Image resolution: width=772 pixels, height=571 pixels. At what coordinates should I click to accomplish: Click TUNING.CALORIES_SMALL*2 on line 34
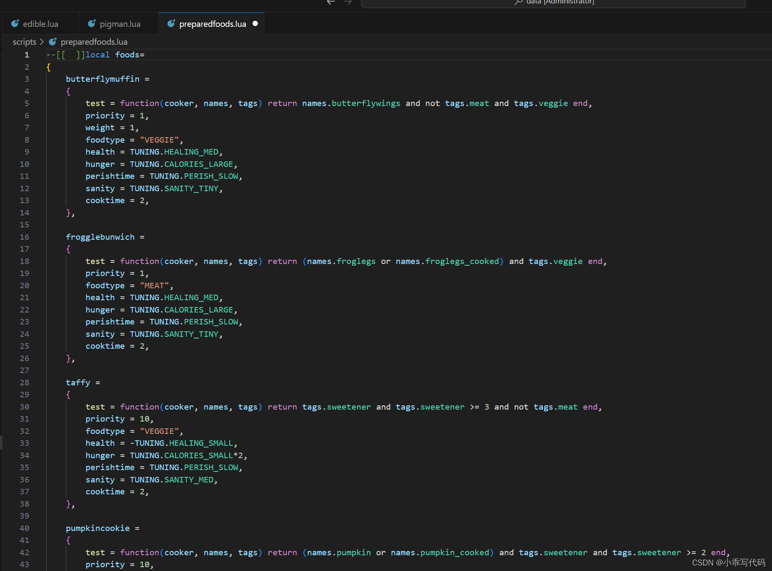click(x=186, y=456)
